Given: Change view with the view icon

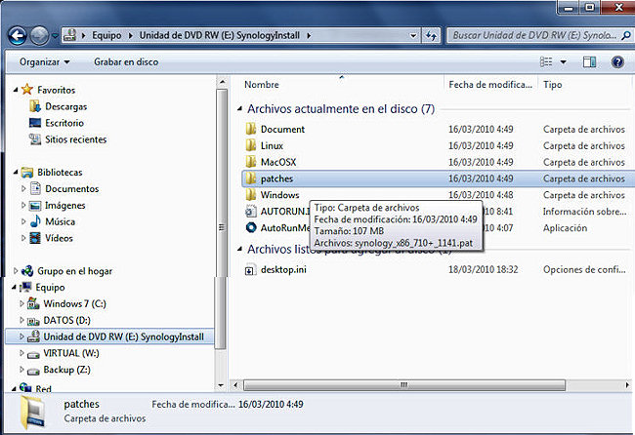Looking at the screenshot, I should pyautogui.click(x=546, y=61).
